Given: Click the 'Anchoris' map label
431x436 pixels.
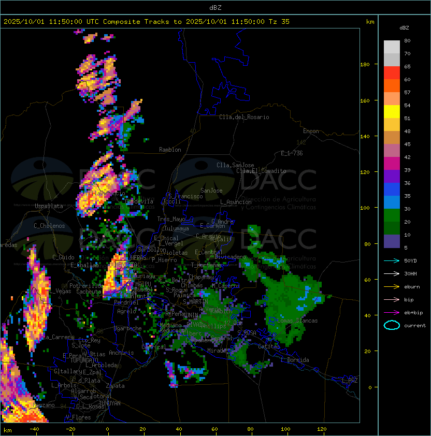Looking at the screenshot, I should 121,353.
